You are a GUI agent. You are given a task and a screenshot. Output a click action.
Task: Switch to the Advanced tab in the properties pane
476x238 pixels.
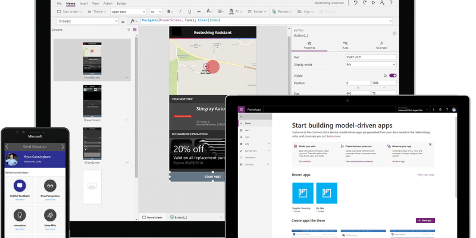pos(381,46)
